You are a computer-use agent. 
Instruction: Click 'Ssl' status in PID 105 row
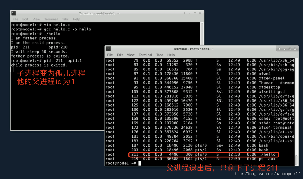(220, 92)
